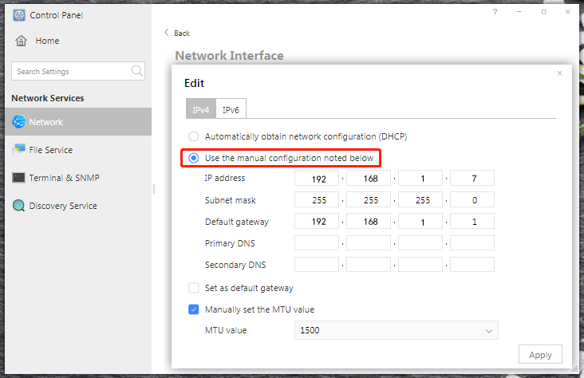The image size is (584, 378).
Task: Click the second Default gateway octet showing 168
Action: coord(369,221)
